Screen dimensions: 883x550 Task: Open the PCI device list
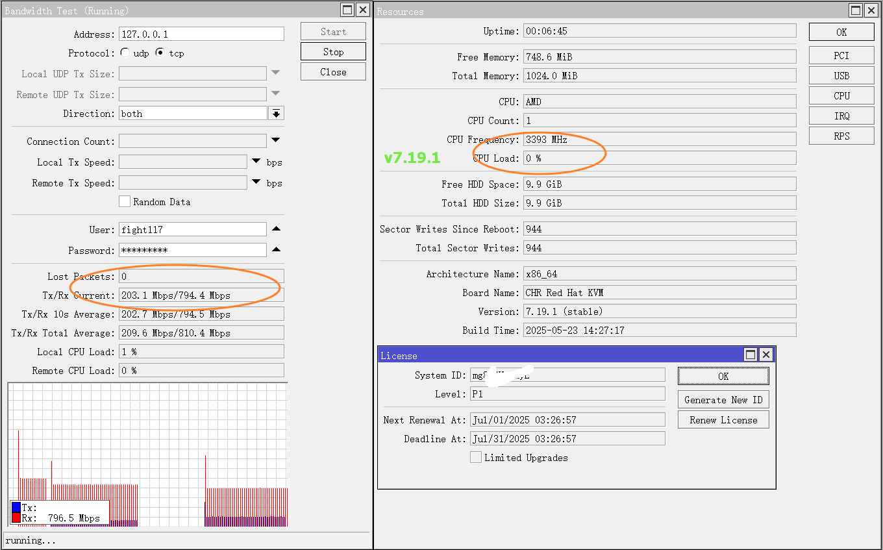(x=841, y=55)
